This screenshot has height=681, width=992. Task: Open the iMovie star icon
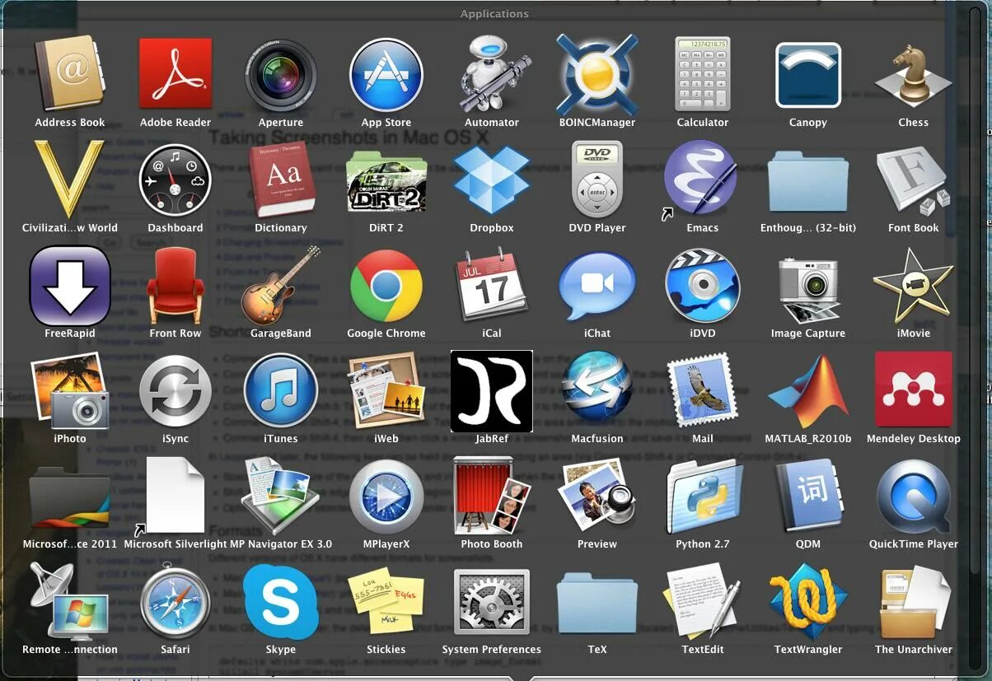pos(914,284)
